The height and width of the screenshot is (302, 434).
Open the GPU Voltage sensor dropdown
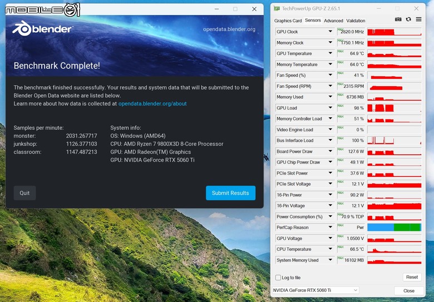tap(330, 239)
